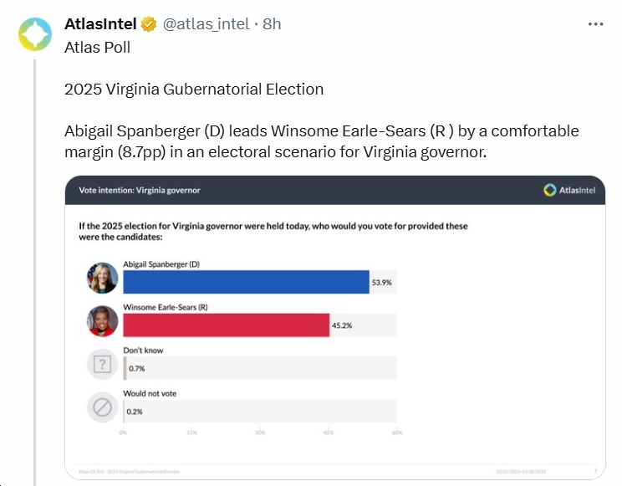Click the 45.2% value label
Viewport: 622px width, 486px height.
coord(341,325)
